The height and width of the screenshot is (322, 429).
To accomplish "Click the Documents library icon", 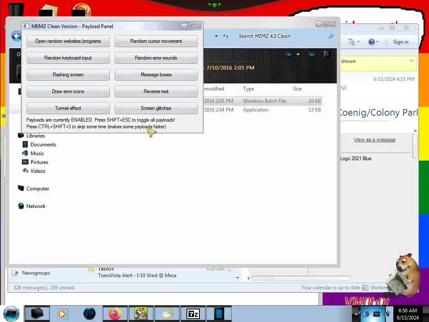I will (25, 144).
